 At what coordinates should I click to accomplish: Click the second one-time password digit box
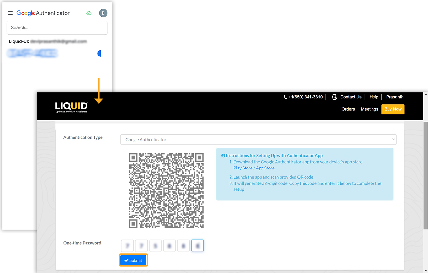(x=141, y=246)
